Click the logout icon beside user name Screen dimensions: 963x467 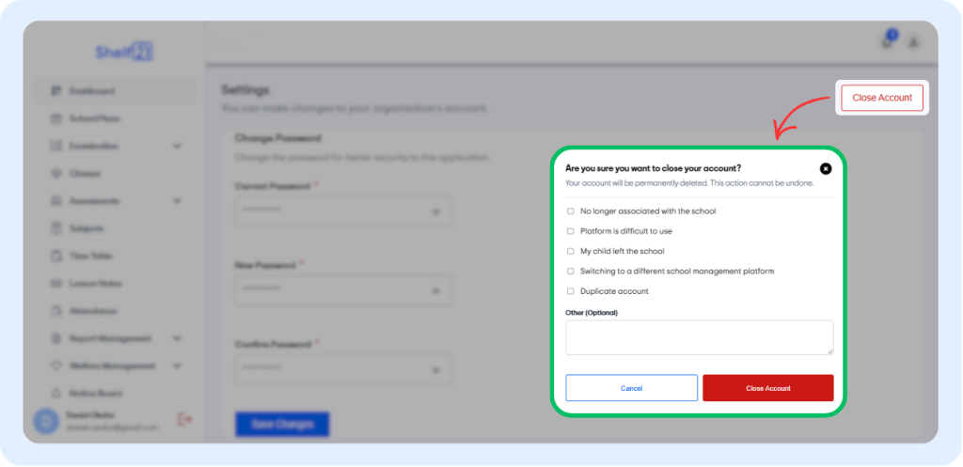(x=184, y=419)
